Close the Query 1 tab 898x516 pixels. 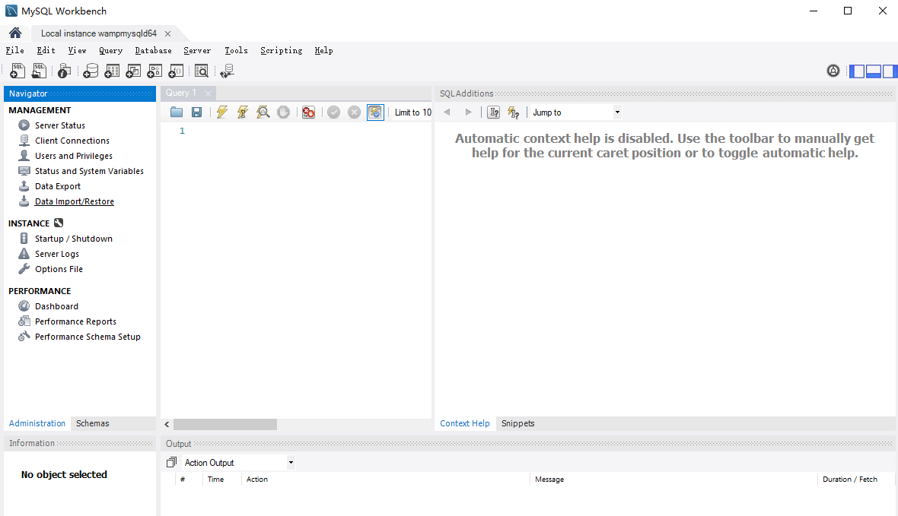[x=208, y=93]
